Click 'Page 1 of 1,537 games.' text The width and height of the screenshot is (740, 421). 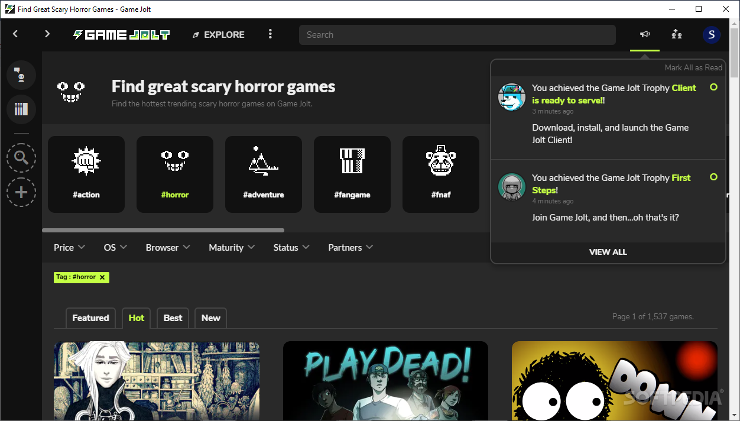pyautogui.click(x=653, y=317)
